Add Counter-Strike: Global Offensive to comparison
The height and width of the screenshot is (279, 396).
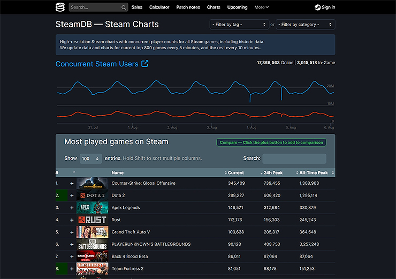pos(72,184)
